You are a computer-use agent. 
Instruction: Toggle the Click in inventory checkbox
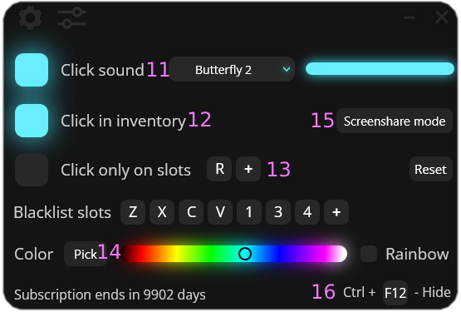tap(32, 121)
